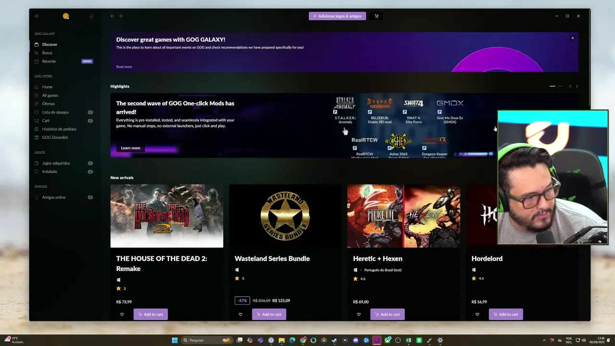Click the R$ 73,99 price
615x346 pixels.
124,302
